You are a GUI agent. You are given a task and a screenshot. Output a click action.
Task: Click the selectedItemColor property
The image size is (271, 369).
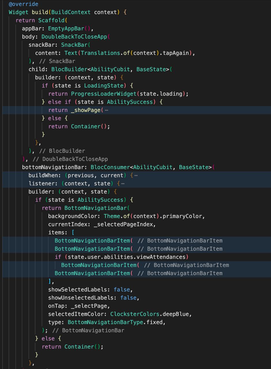[76, 314]
